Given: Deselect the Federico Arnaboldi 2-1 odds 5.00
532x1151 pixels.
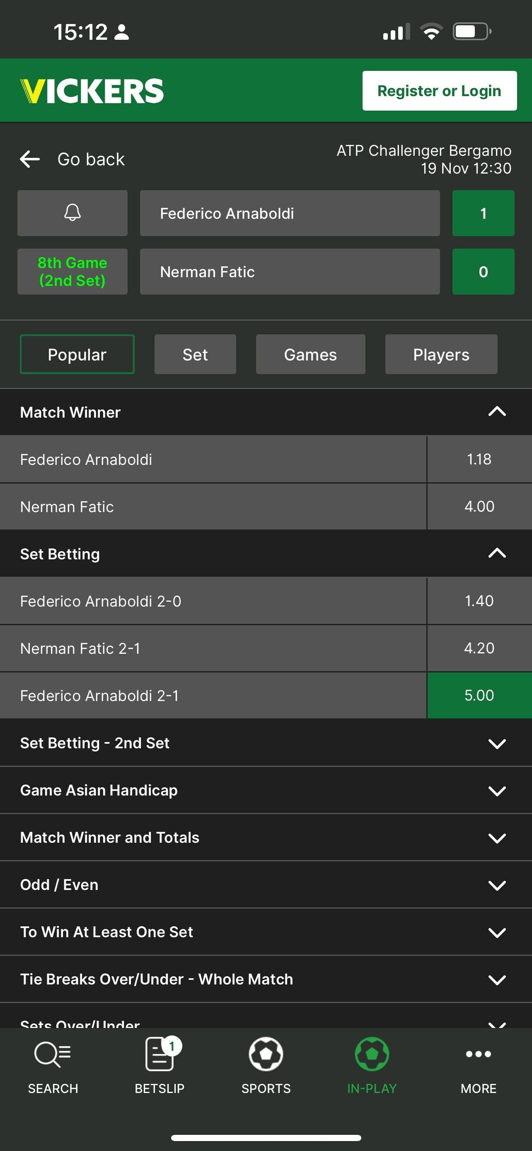Looking at the screenshot, I should (479, 695).
